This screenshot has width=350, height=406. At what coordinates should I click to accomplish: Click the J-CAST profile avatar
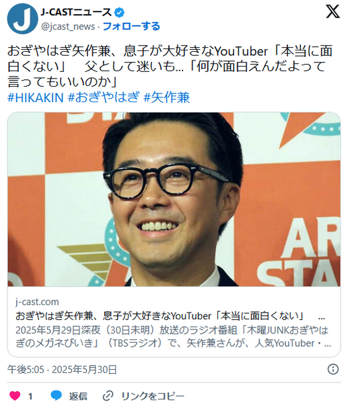tap(23, 19)
